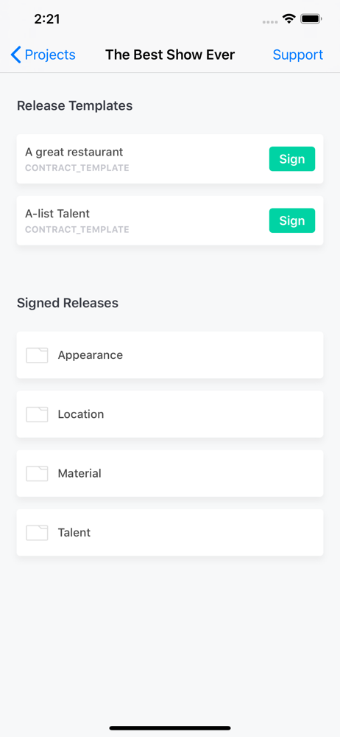
Task: Sign the A-list Talent template
Action: pos(292,220)
